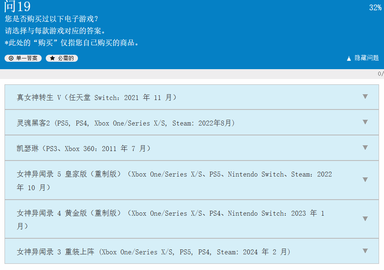The image size is (384, 270).
Task: Click the arrow icon on 女神异闻录 5 皇家版 row
Action: point(365,179)
